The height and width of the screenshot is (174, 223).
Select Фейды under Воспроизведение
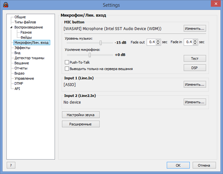point(26,37)
